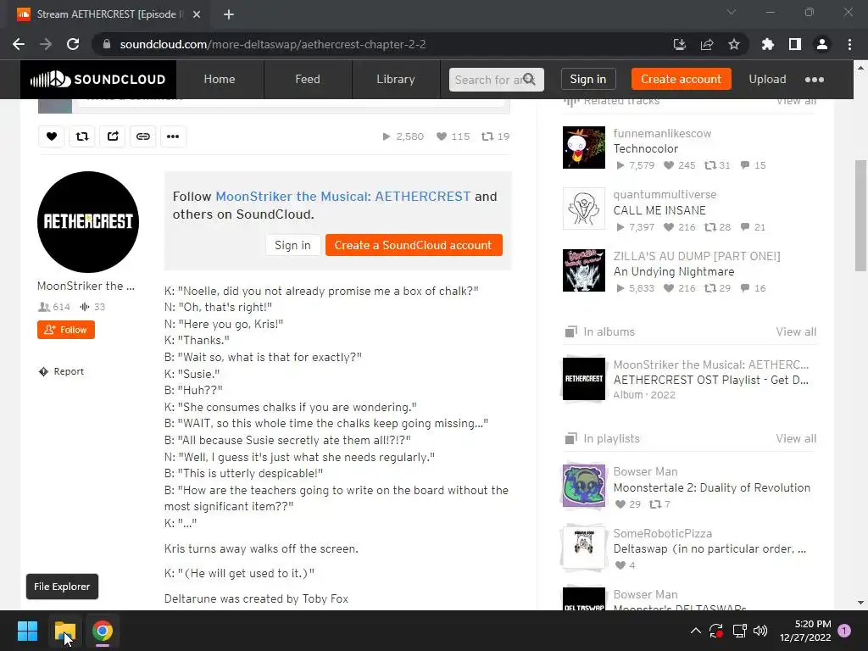868x651 pixels.
Task: Close the AETHERCREST browser tab
Action: (197, 14)
